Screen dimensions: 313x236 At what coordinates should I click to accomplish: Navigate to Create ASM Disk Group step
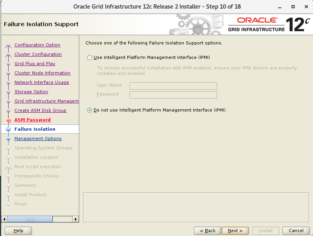tap(40, 110)
